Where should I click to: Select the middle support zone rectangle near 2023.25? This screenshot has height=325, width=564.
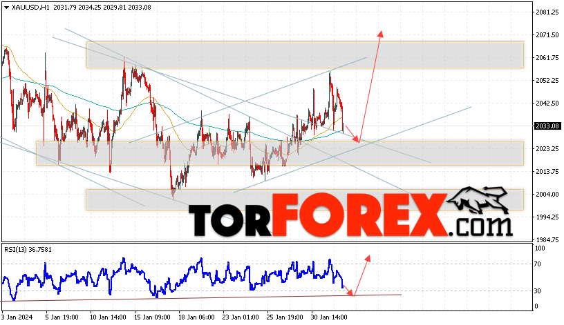[x=279, y=153]
